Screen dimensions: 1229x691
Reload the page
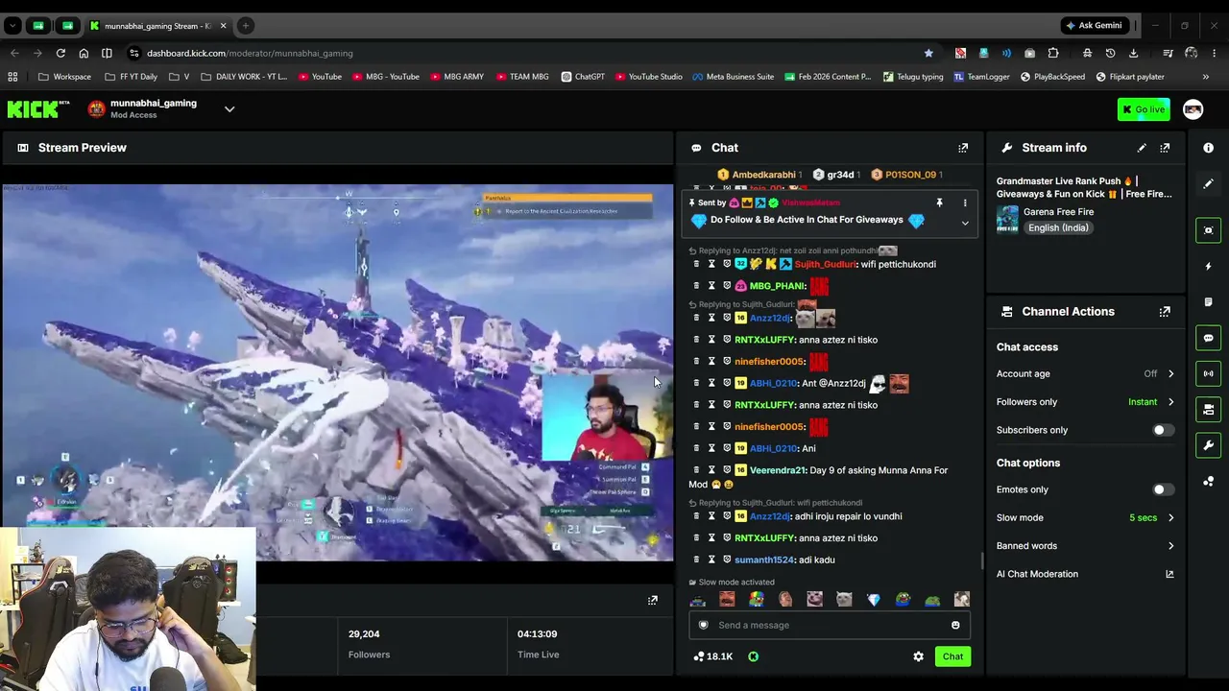click(x=60, y=53)
